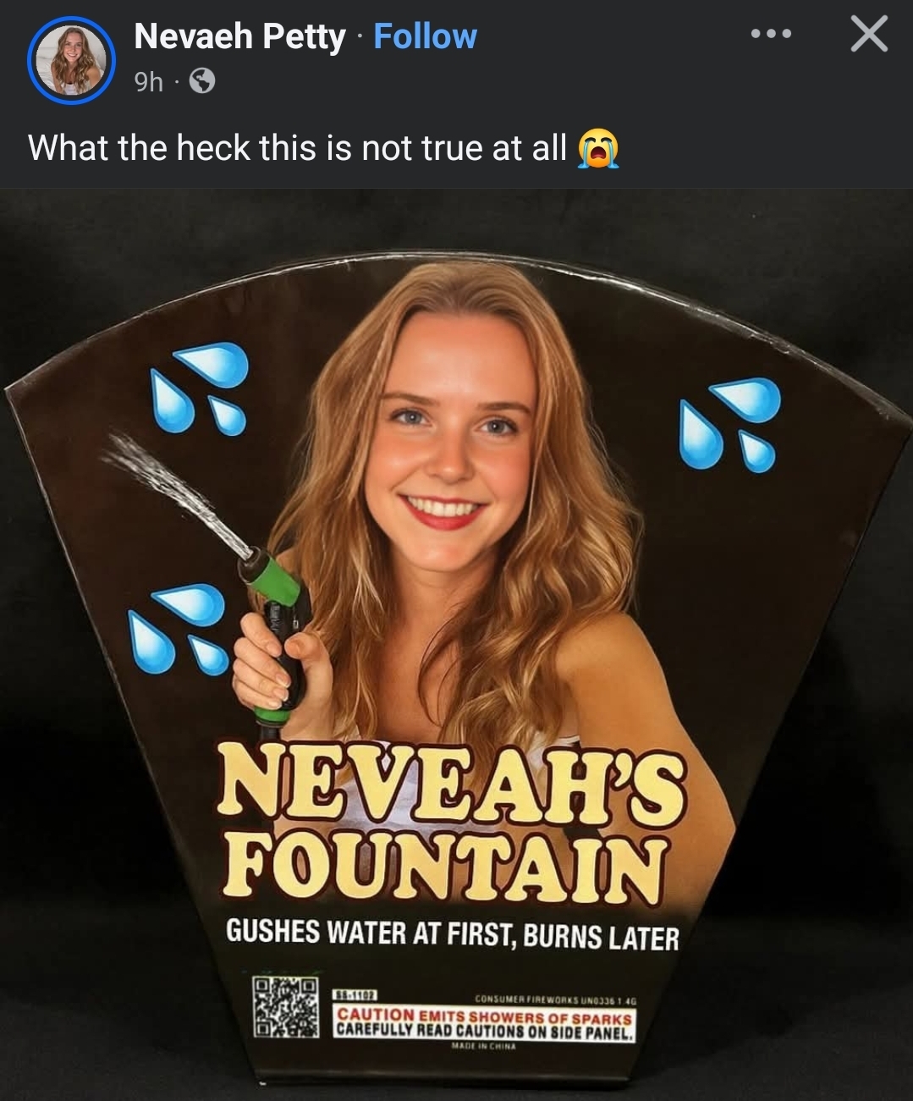Open the 9h post timestamp
The height and width of the screenshot is (1101, 913).
tap(148, 81)
